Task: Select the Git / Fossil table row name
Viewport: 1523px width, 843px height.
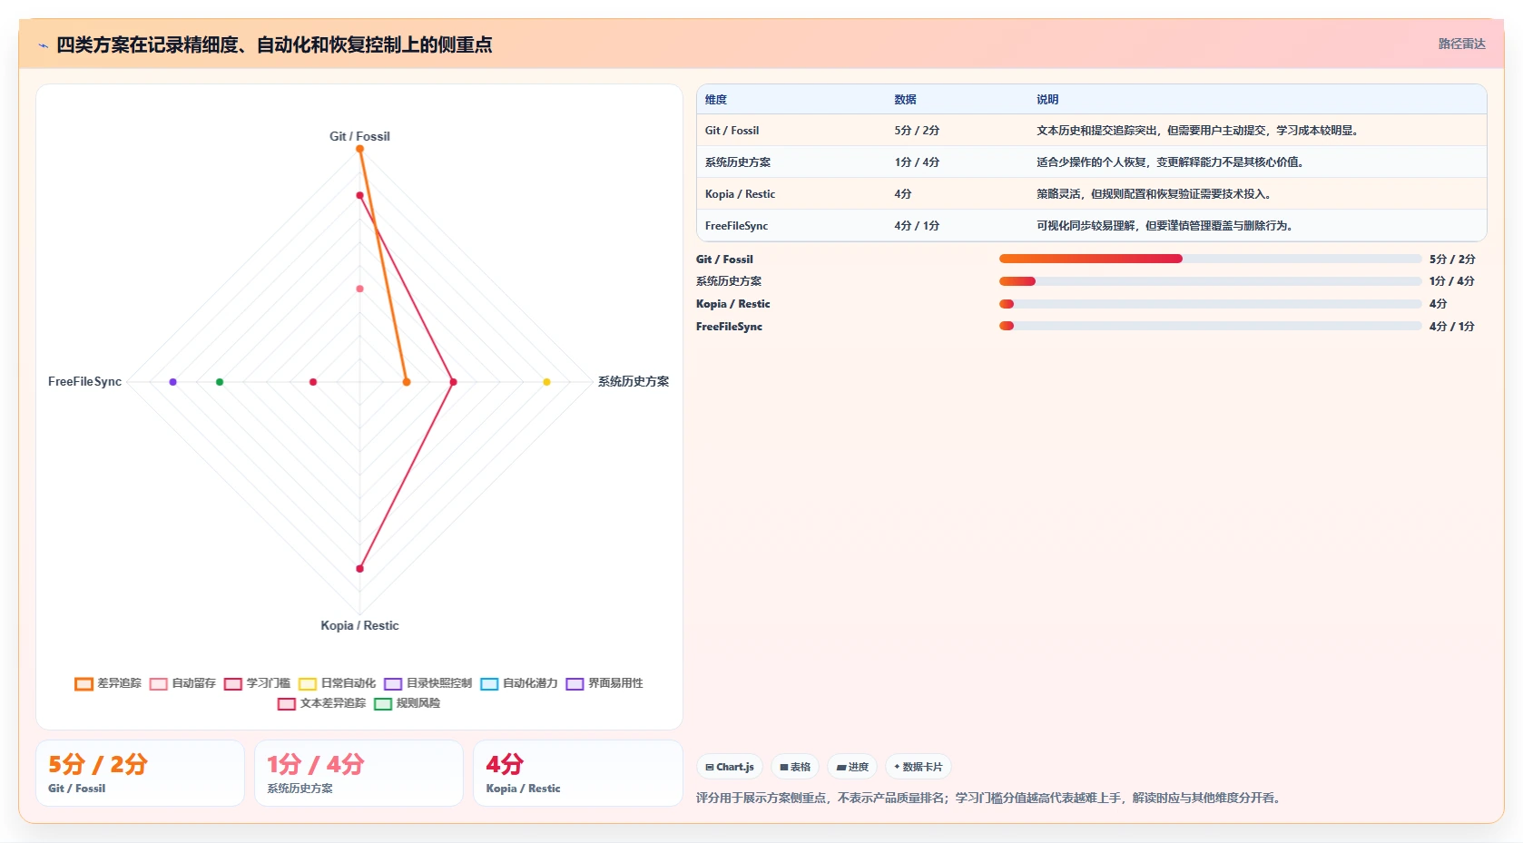Action: (x=732, y=131)
